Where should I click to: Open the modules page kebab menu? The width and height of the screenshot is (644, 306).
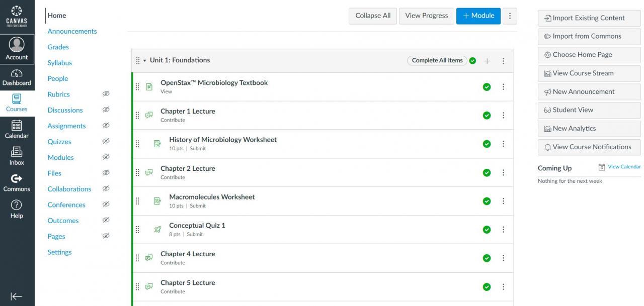[x=510, y=16]
